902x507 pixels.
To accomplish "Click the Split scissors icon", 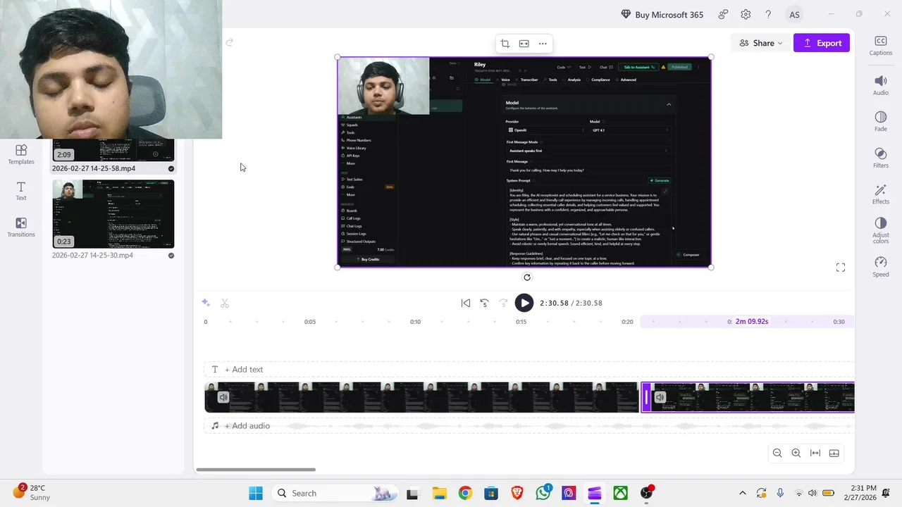I will point(225,303).
